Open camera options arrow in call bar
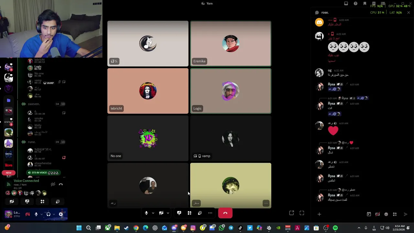 (168, 213)
